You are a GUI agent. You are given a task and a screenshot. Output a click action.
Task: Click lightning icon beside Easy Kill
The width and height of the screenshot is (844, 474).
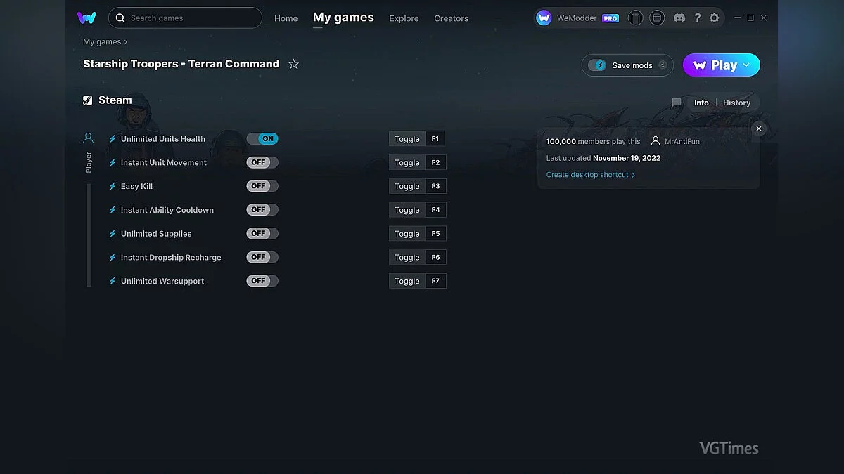[113, 186]
